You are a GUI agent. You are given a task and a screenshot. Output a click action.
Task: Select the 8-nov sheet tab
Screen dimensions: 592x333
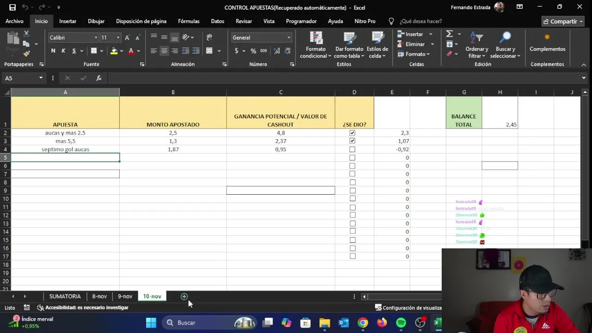[99, 296]
